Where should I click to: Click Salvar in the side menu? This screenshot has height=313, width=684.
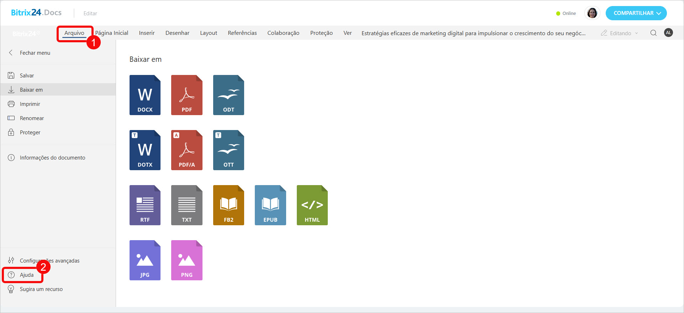(x=27, y=76)
